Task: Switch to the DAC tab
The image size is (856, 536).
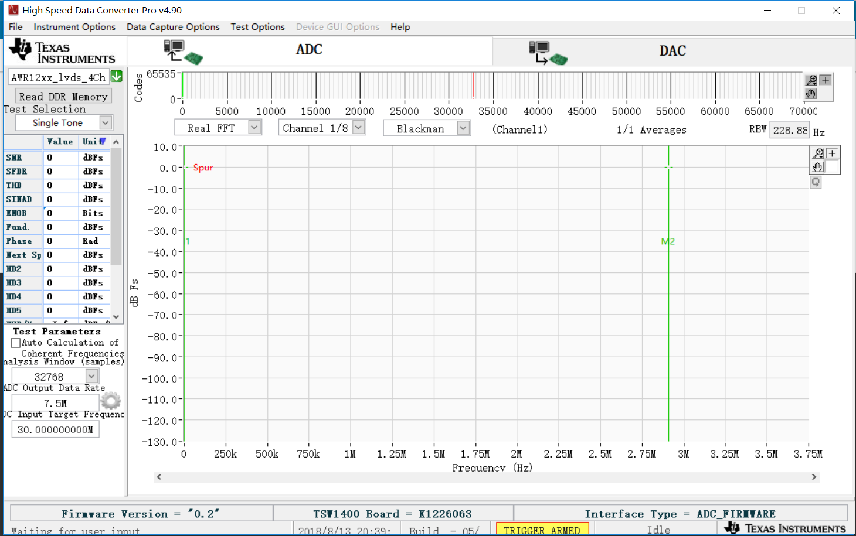Action: [x=672, y=51]
